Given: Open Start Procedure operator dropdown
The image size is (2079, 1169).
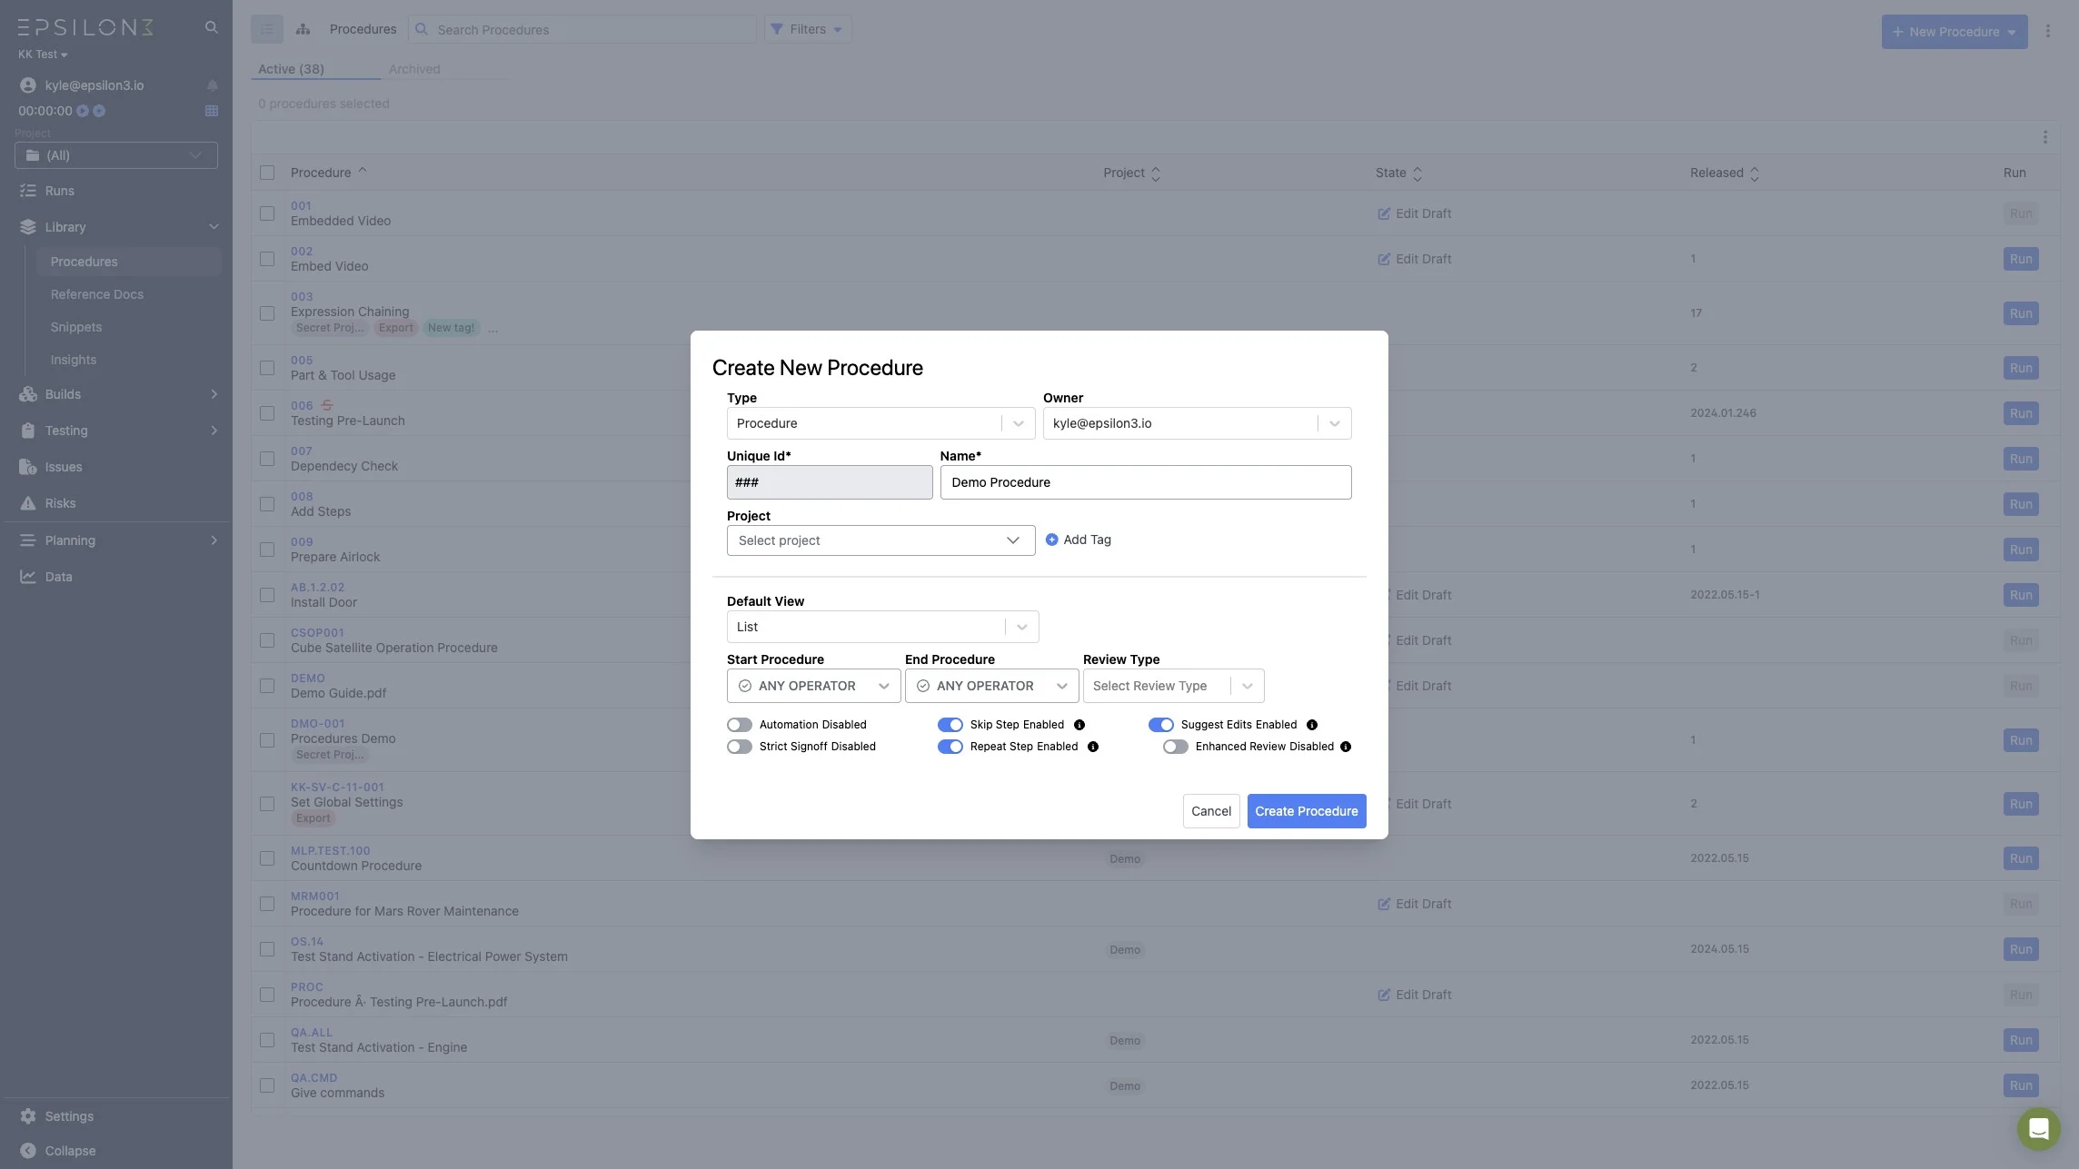Looking at the screenshot, I should 813,686.
